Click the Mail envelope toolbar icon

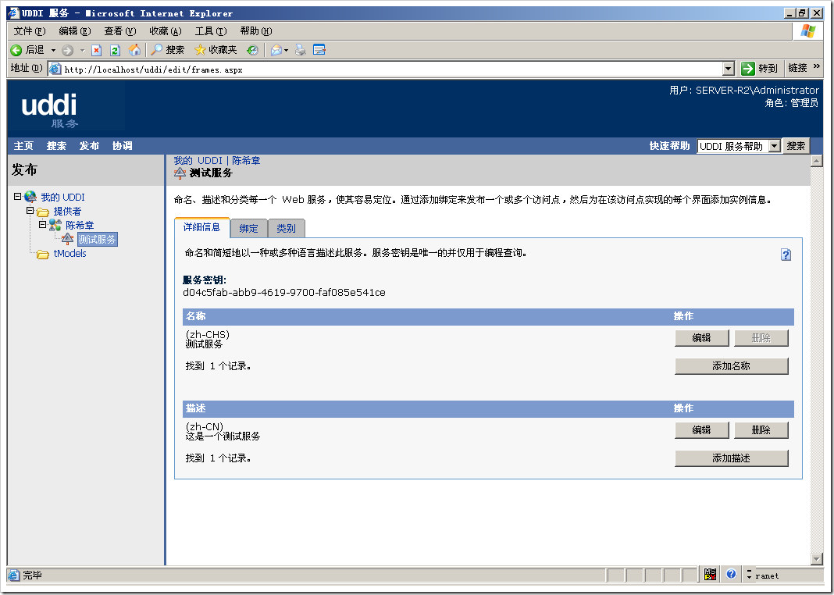click(276, 50)
